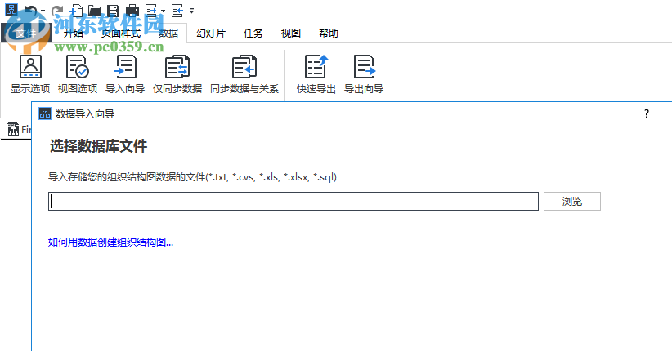Open the Customize Quick Access Toolbar dropdown

tap(191, 11)
